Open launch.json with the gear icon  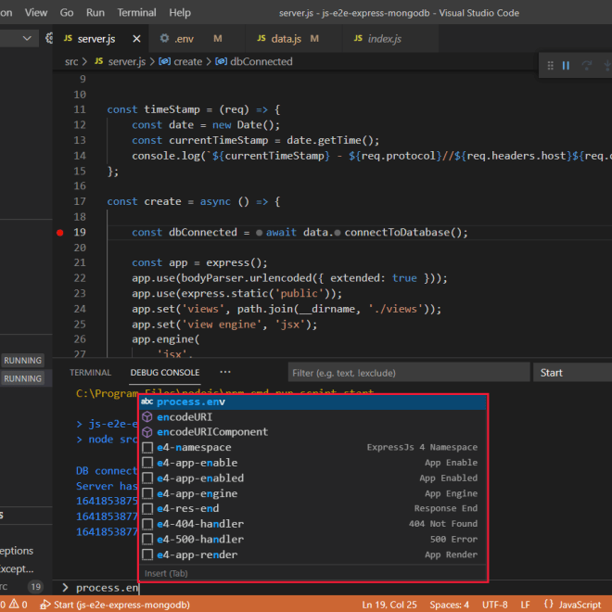[x=48, y=39]
